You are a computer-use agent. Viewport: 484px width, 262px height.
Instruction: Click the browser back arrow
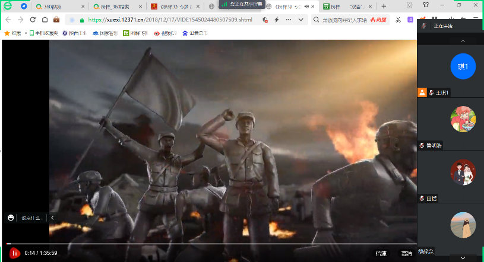pos(8,20)
